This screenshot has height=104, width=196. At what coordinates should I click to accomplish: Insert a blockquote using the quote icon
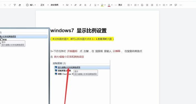tap(171, 5)
